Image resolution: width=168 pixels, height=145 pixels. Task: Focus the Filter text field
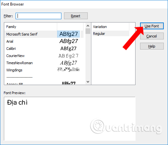(38, 16)
